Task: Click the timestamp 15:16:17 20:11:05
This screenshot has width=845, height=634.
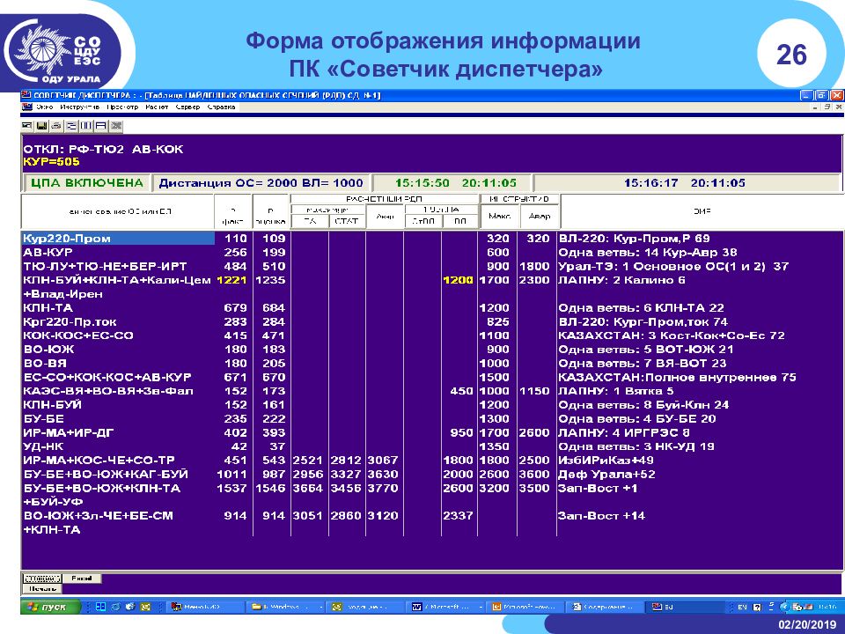Action: click(685, 183)
